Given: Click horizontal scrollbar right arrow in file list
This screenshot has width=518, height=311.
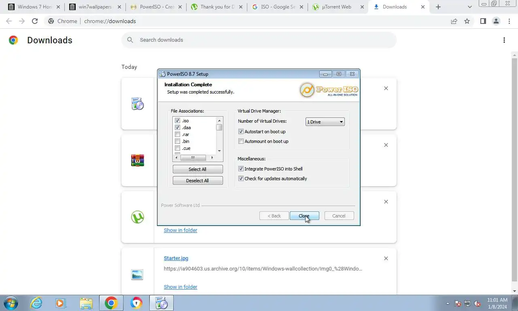Looking at the screenshot, I should [212, 158].
